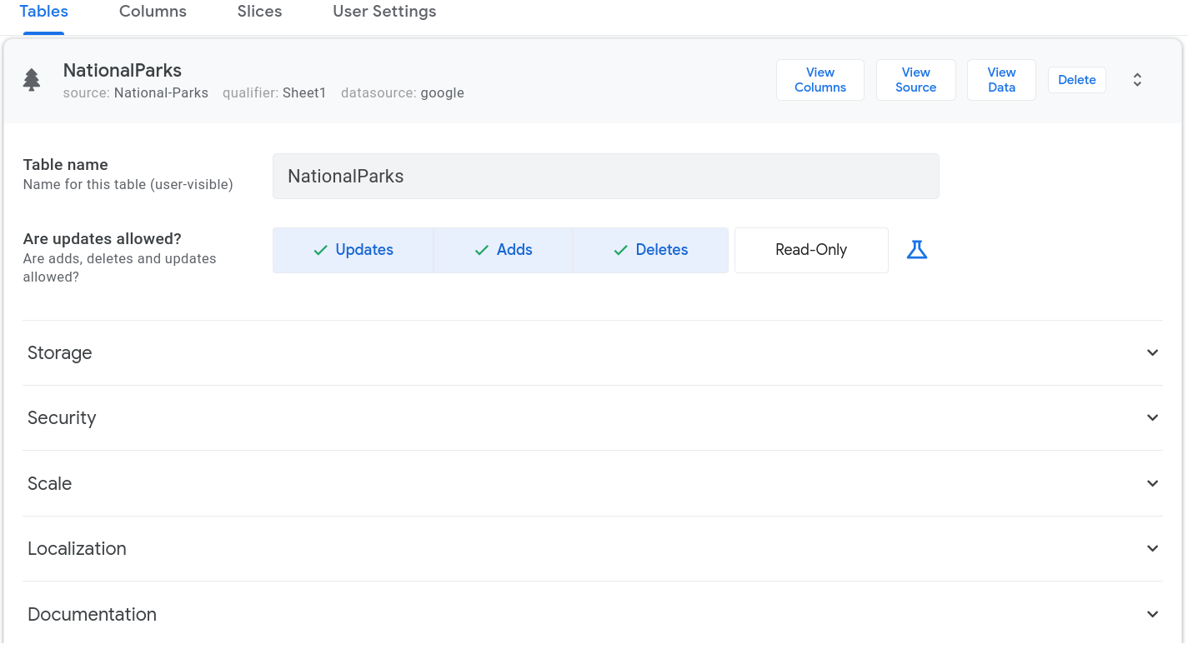Click the NationalParks tree icon
The width and height of the screenshot is (1188, 649).
(32, 80)
